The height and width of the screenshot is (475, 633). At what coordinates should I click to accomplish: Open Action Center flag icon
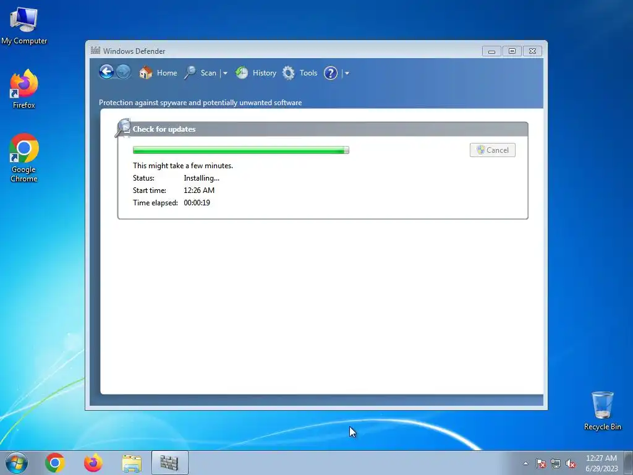tap(541, 463)
